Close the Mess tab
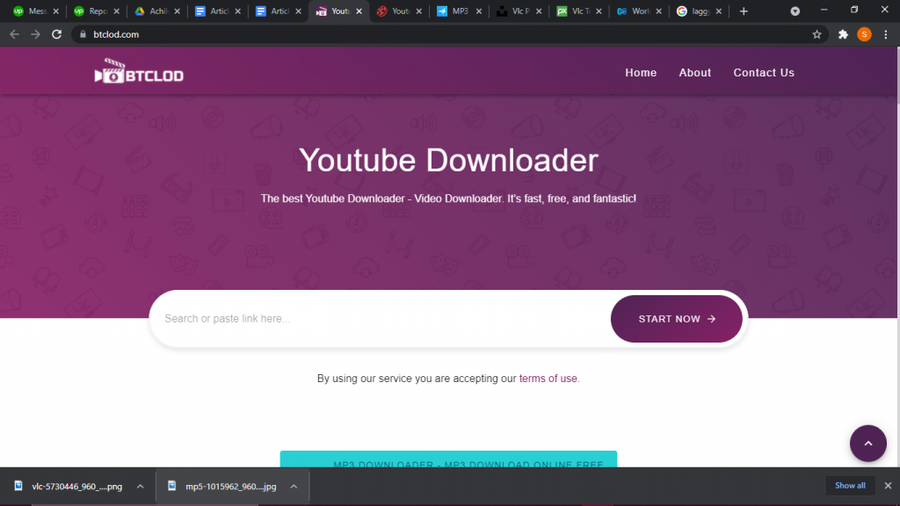Screen dimensions: 900x506 [x=55, y=11]
